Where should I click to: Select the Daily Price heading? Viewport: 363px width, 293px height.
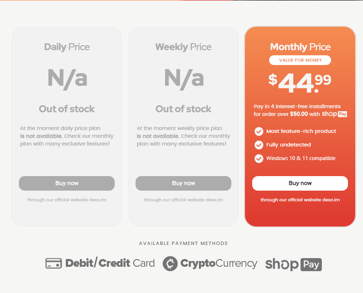point(67,47)
